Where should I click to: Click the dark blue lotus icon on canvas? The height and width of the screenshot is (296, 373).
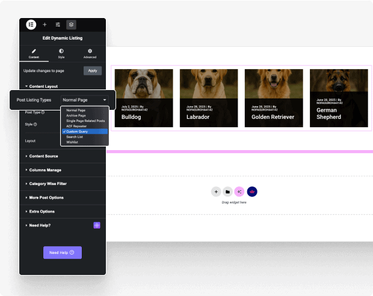pyautogui.click(x=252, y=192)
